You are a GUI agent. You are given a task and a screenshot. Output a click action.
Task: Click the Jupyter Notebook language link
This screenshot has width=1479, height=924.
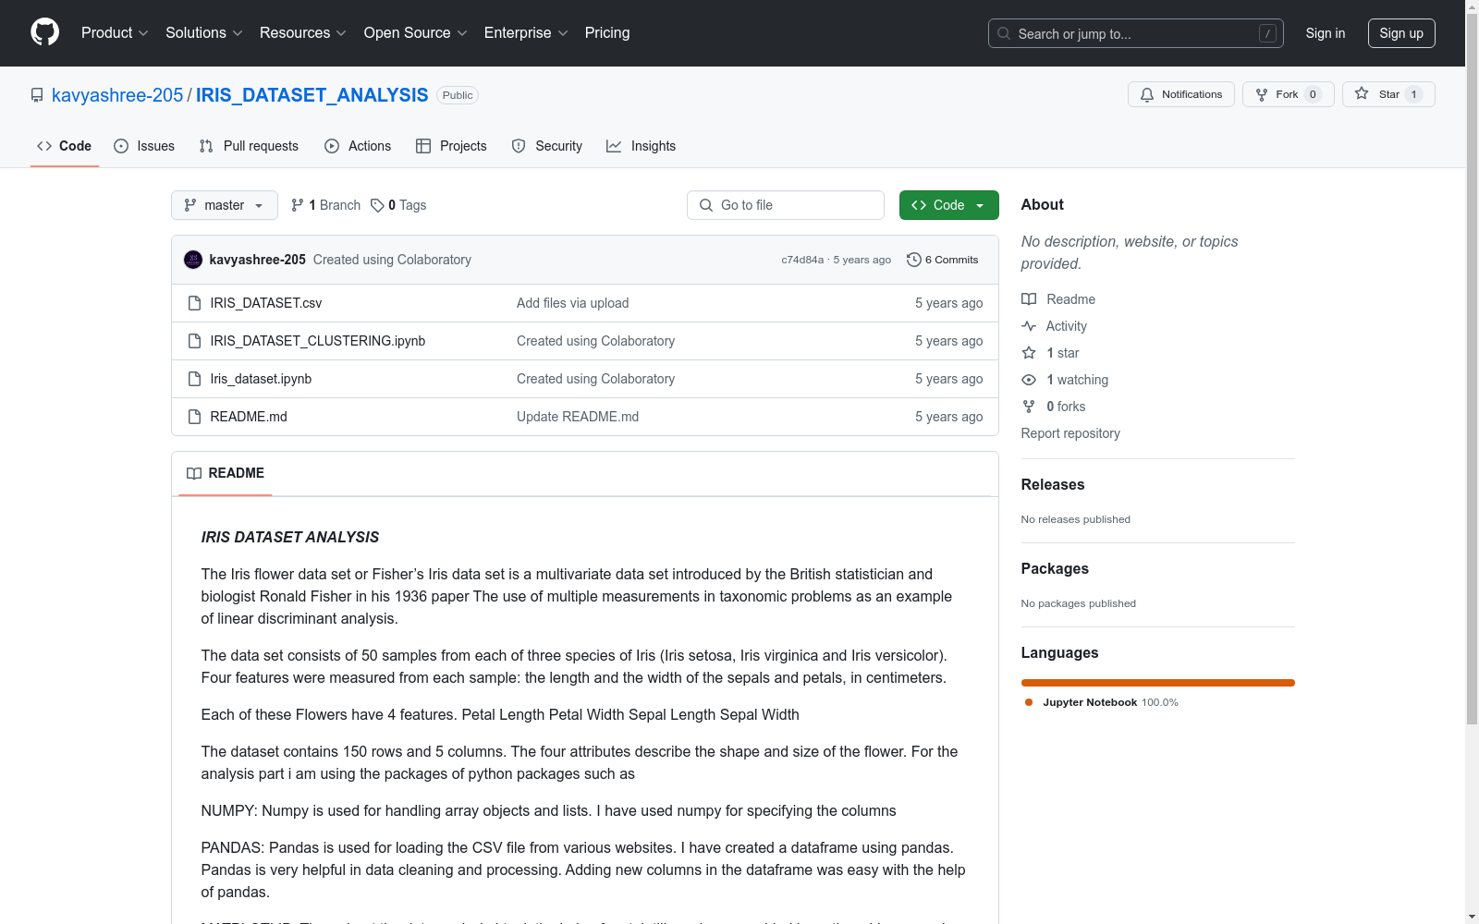1101,702
